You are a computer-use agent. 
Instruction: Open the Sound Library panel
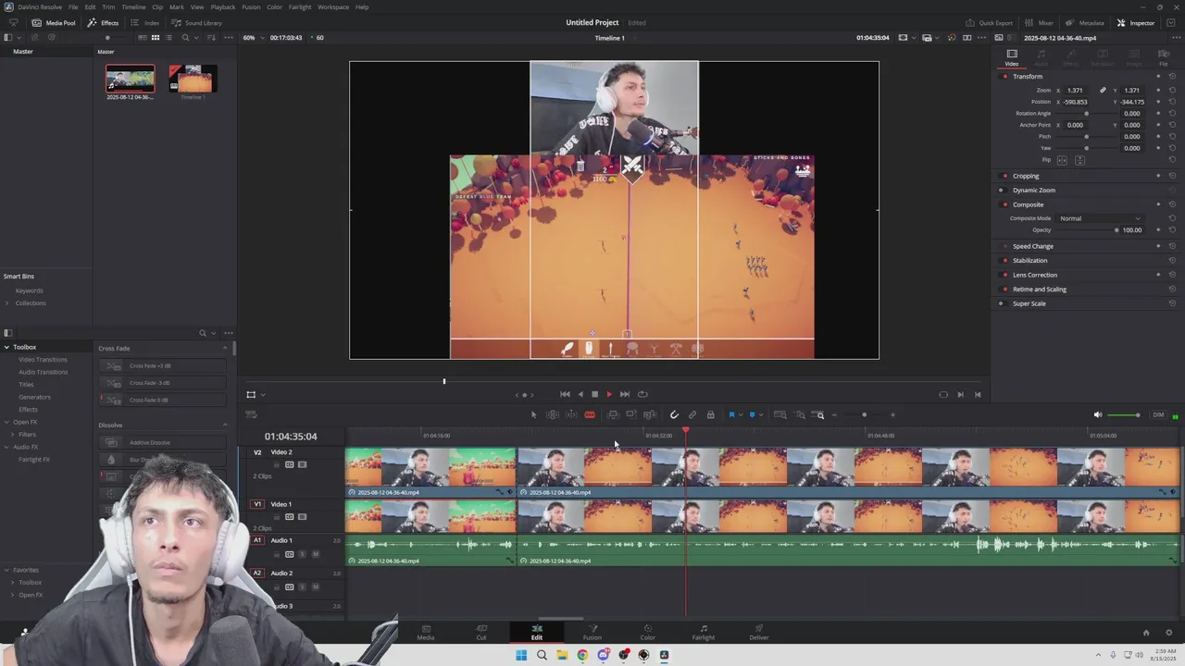coord(196,22)
